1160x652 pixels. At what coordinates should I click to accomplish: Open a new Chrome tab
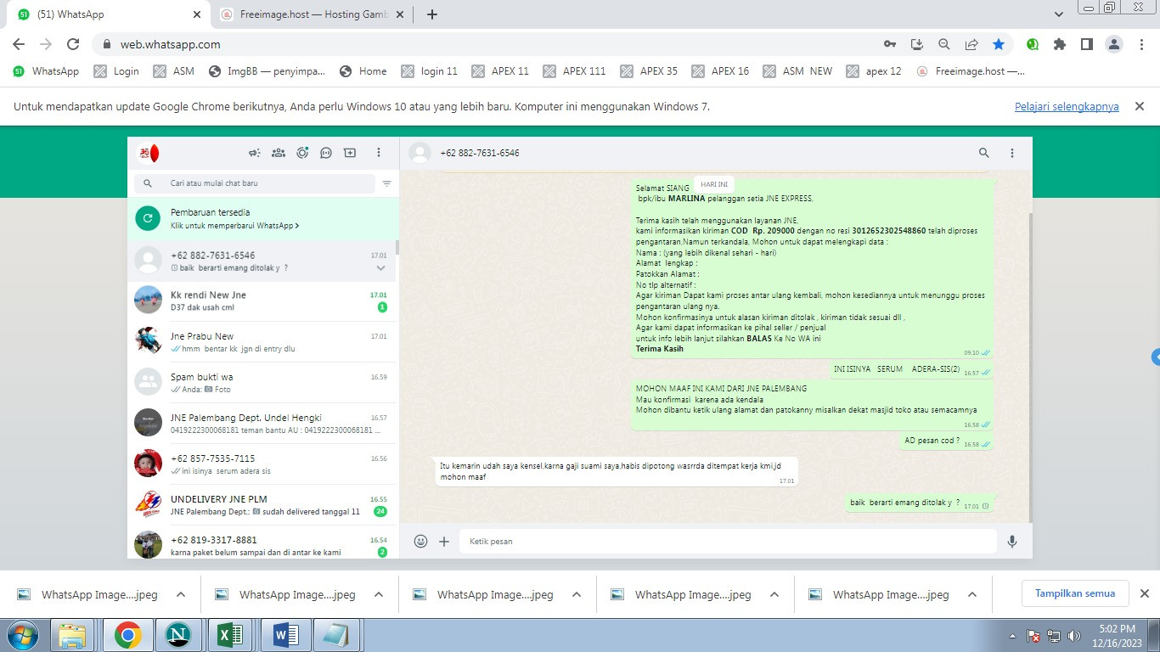(x=432, y=14)
